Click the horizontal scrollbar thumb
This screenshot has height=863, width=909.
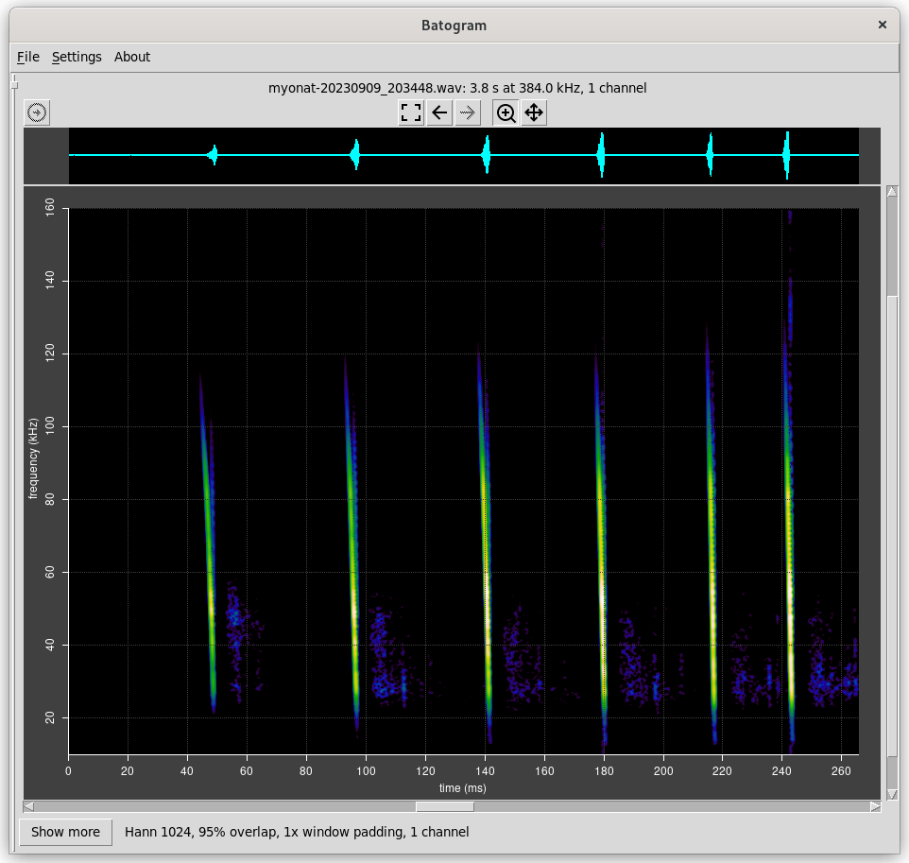(x=445, y=806)
